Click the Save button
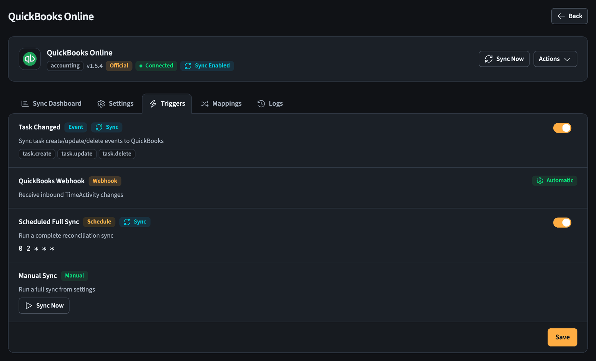Screen dimensions: 596x361 [562, 337]
